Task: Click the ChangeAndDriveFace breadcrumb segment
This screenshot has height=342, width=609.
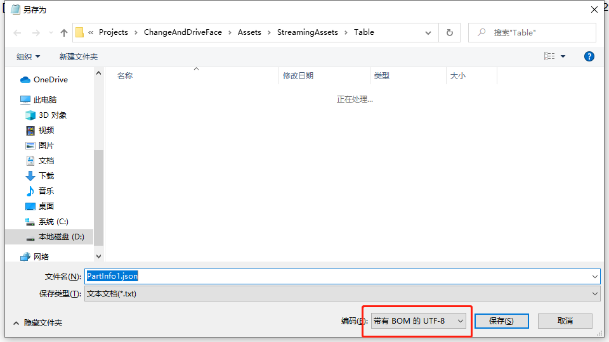Action: click(183, 32)
